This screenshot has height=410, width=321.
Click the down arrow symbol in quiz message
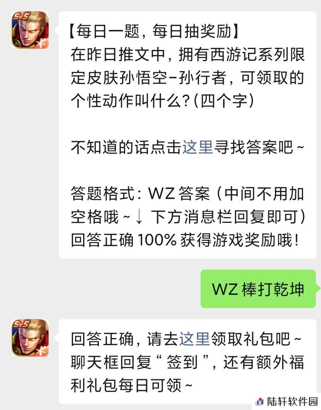click(139, 217)
